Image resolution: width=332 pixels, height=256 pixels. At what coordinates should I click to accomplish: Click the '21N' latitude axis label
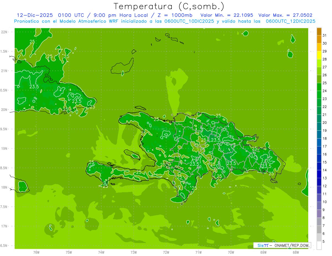(x=4, y=71)
